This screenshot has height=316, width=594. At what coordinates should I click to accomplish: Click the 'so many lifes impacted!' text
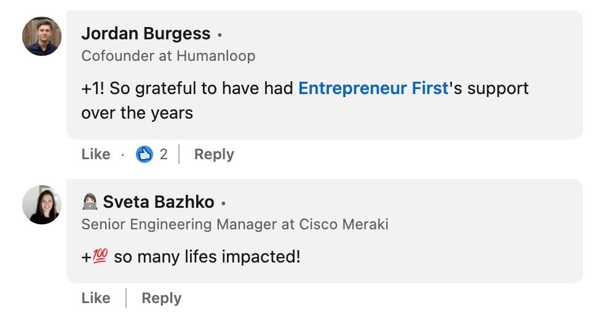point(207,257)
